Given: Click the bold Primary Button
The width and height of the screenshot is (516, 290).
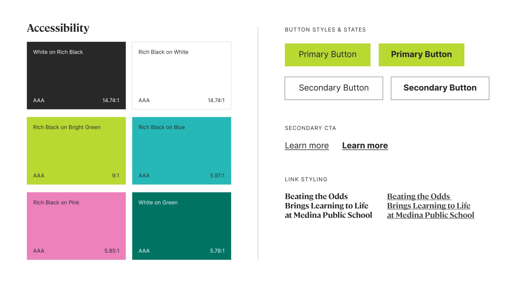Looking at the screenshot, I should [421, 55].
